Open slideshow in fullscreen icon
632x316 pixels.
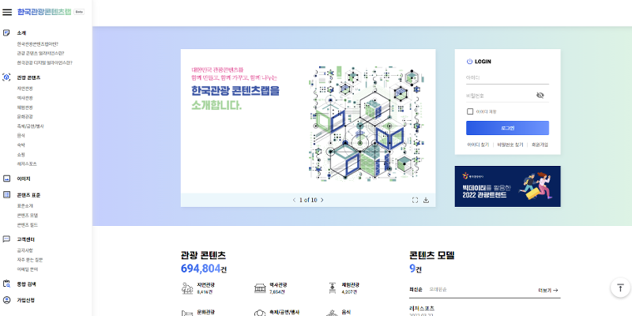416,200
